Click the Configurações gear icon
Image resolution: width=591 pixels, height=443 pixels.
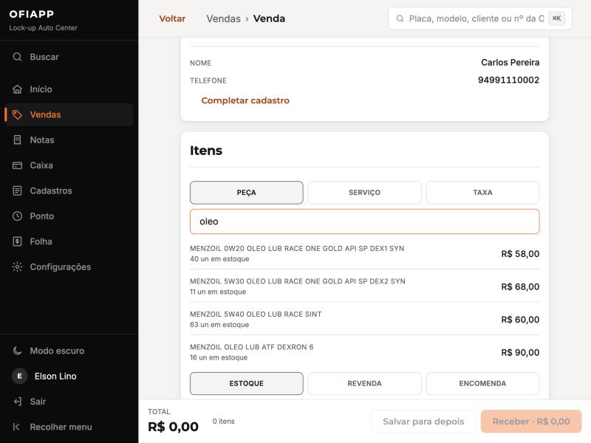click(x=17, y=267)
